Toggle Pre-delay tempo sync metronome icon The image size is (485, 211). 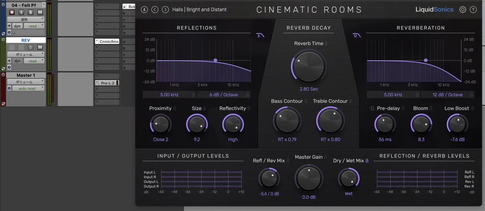(x=372, y=108)
